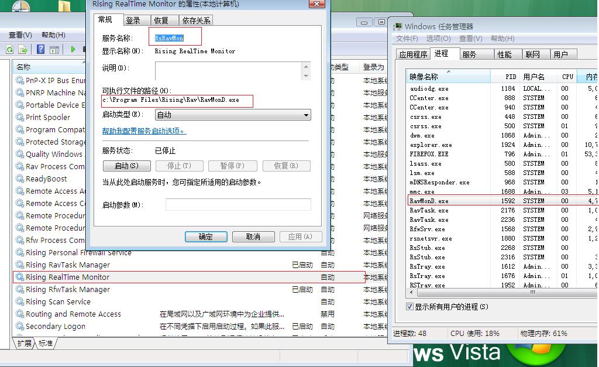Click the executable path c:\Program Files\Rising text
Image resolution: width=599 pixels, height=367 pixels.
[171, 100]
